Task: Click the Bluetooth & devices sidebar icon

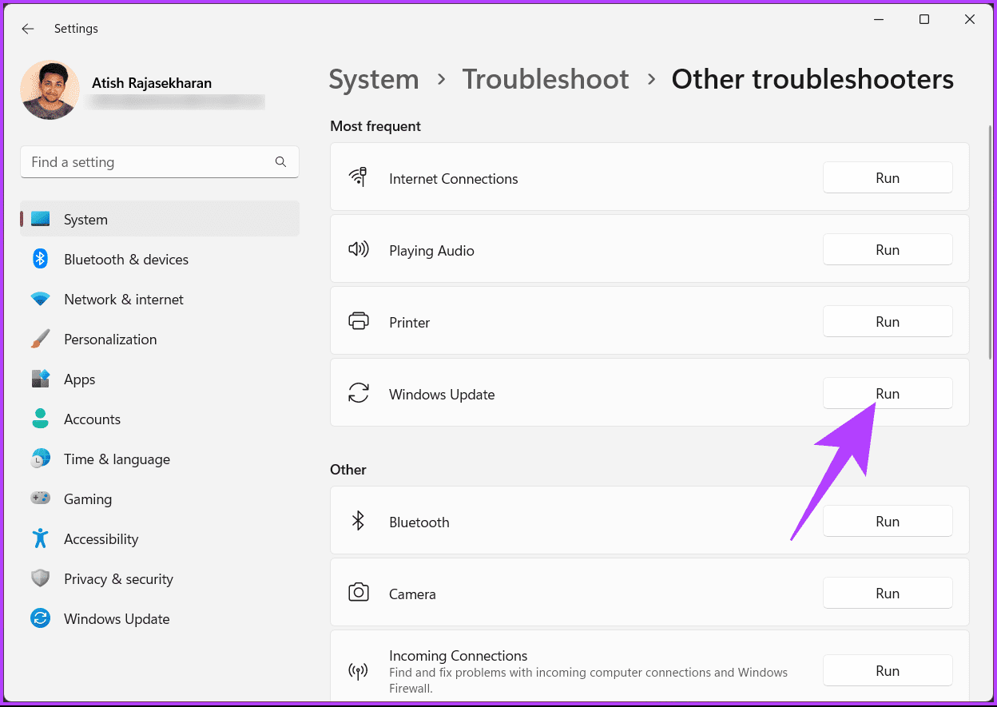Action: tap(40, 259)
